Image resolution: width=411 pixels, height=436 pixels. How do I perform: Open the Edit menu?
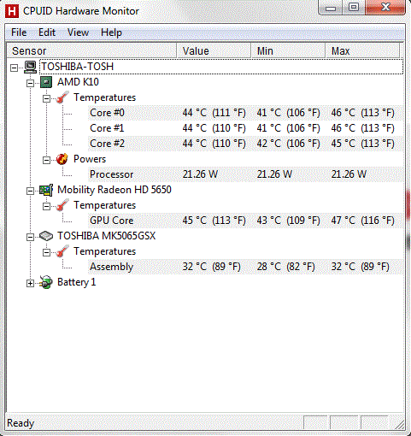(47, 32)
